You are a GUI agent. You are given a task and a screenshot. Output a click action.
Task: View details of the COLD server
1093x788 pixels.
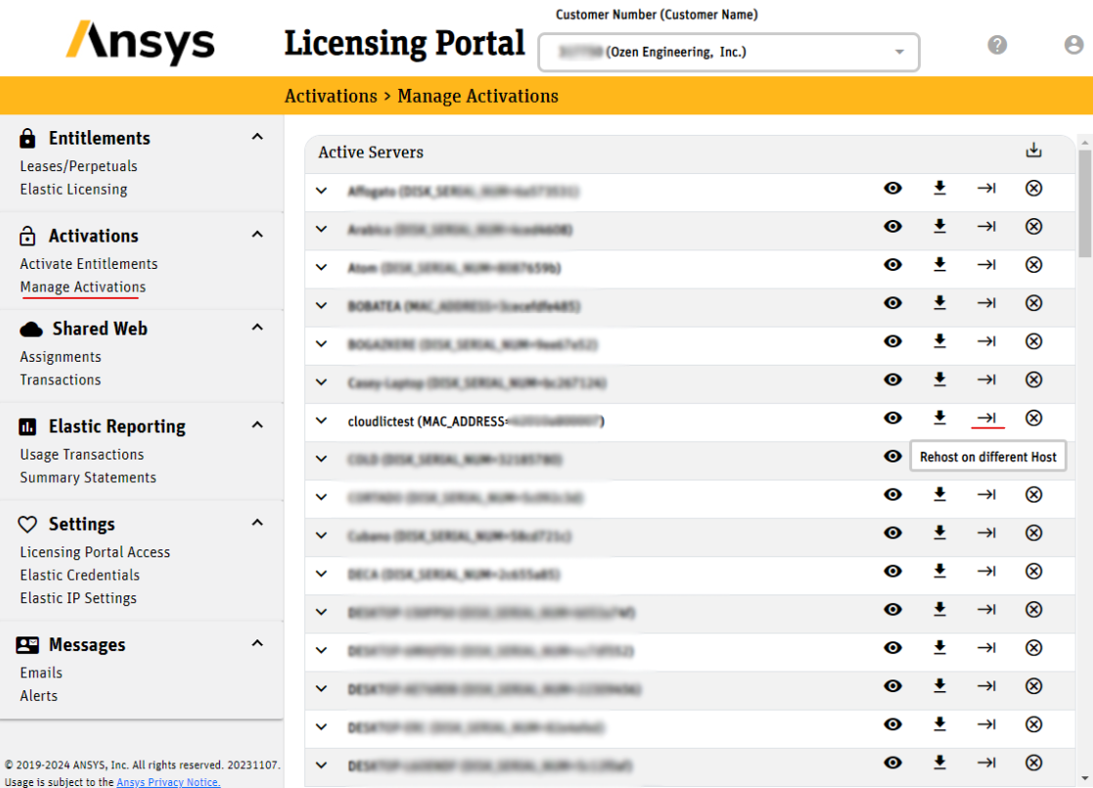pos(892,457)
